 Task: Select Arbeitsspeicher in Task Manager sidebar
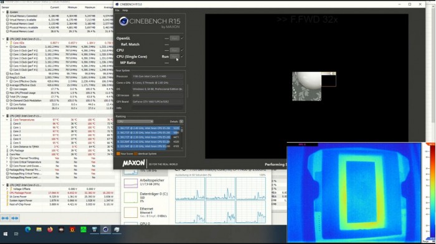click(145, 183)
